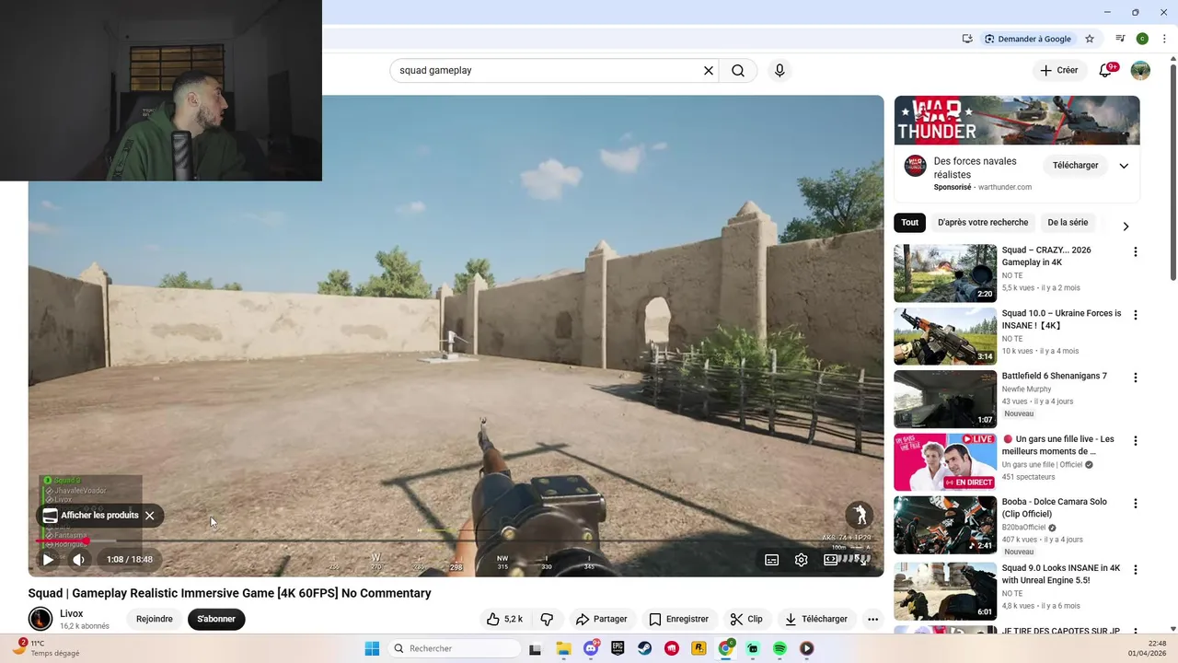Subscribe with the 'S'abonner' button
This screenshot has width=1178, height=663.
coord(216,619)
